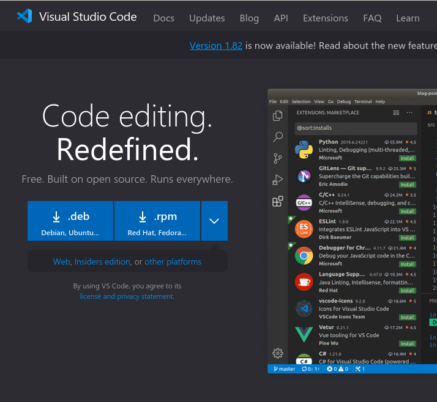Click the master branch status bar item
Image resolution: width=437 pixels, height=402 pixels.
[285, 369]
